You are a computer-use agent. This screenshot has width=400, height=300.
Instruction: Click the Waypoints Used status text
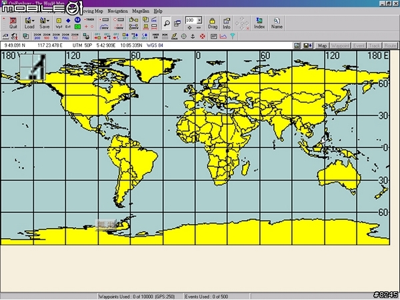(x=137, y=297)
